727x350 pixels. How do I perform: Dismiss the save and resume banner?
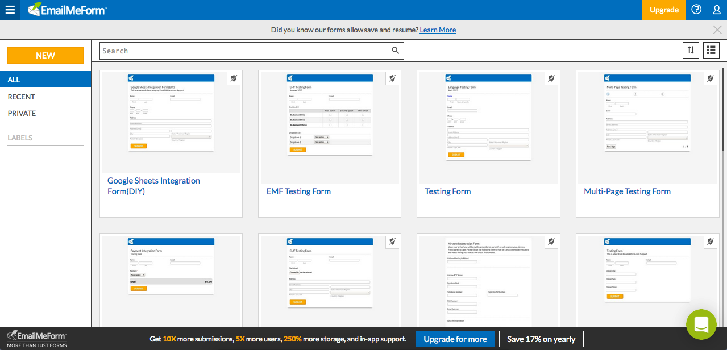pyautogui.click(x=717, y=30)
